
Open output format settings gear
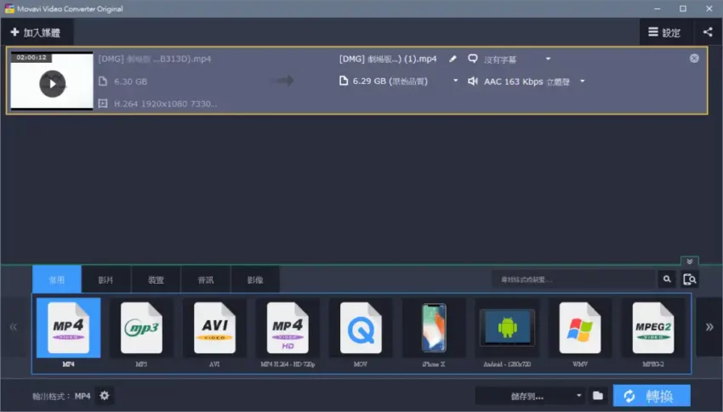[105, 395]
